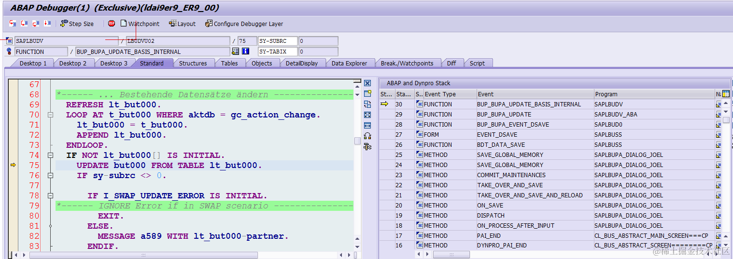Click the type icon in stack row 20
Image resolution: width=733 pixels, height=259 pixels.
coord(420,206)
